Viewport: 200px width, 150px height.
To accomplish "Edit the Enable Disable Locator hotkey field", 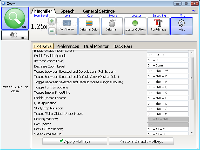I will (168, 98).
